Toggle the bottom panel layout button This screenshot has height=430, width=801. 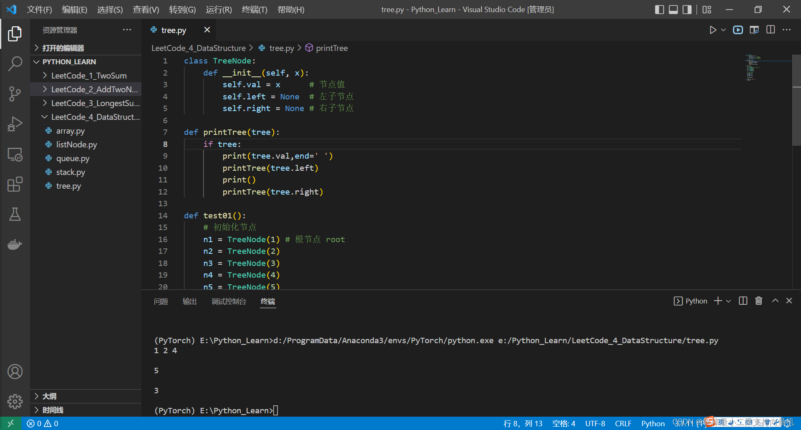[673, 10]
